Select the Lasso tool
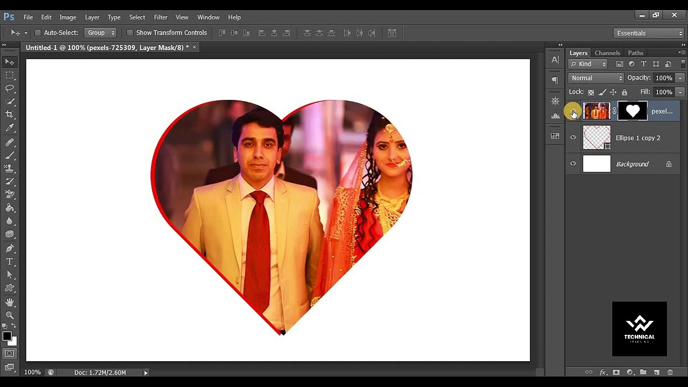This screenshot has height=387, width=688. point(10,88)
